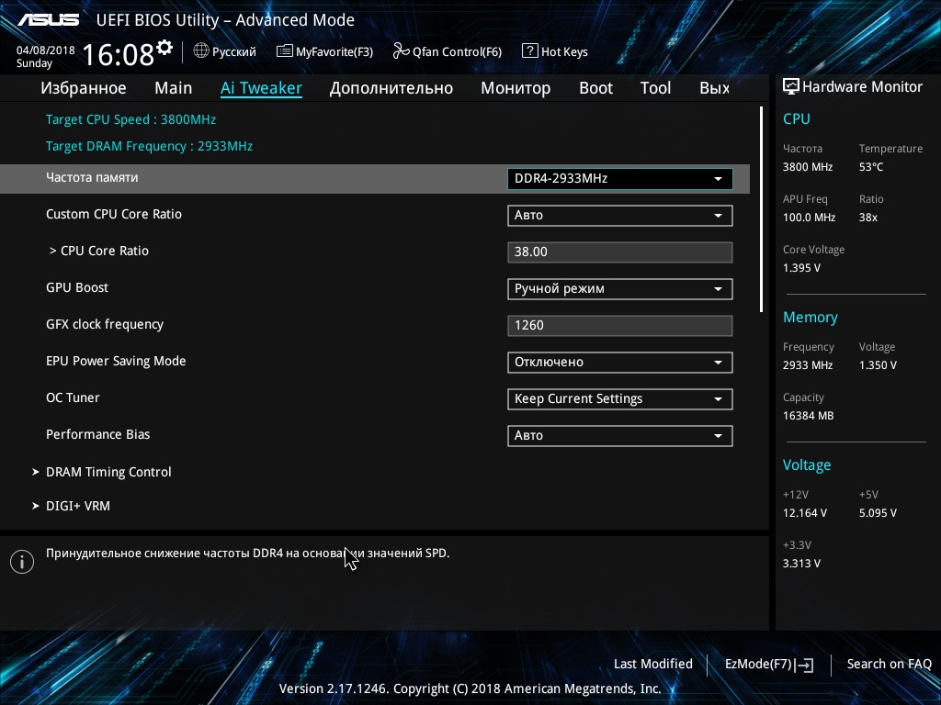Click the GFX clock frequency 1260 field
The height and width of the screenshot is (705, 941).
point(620,326)
